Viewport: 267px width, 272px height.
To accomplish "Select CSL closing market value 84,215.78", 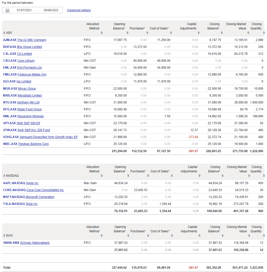I will pyautogui.click(x=241, y=54).
